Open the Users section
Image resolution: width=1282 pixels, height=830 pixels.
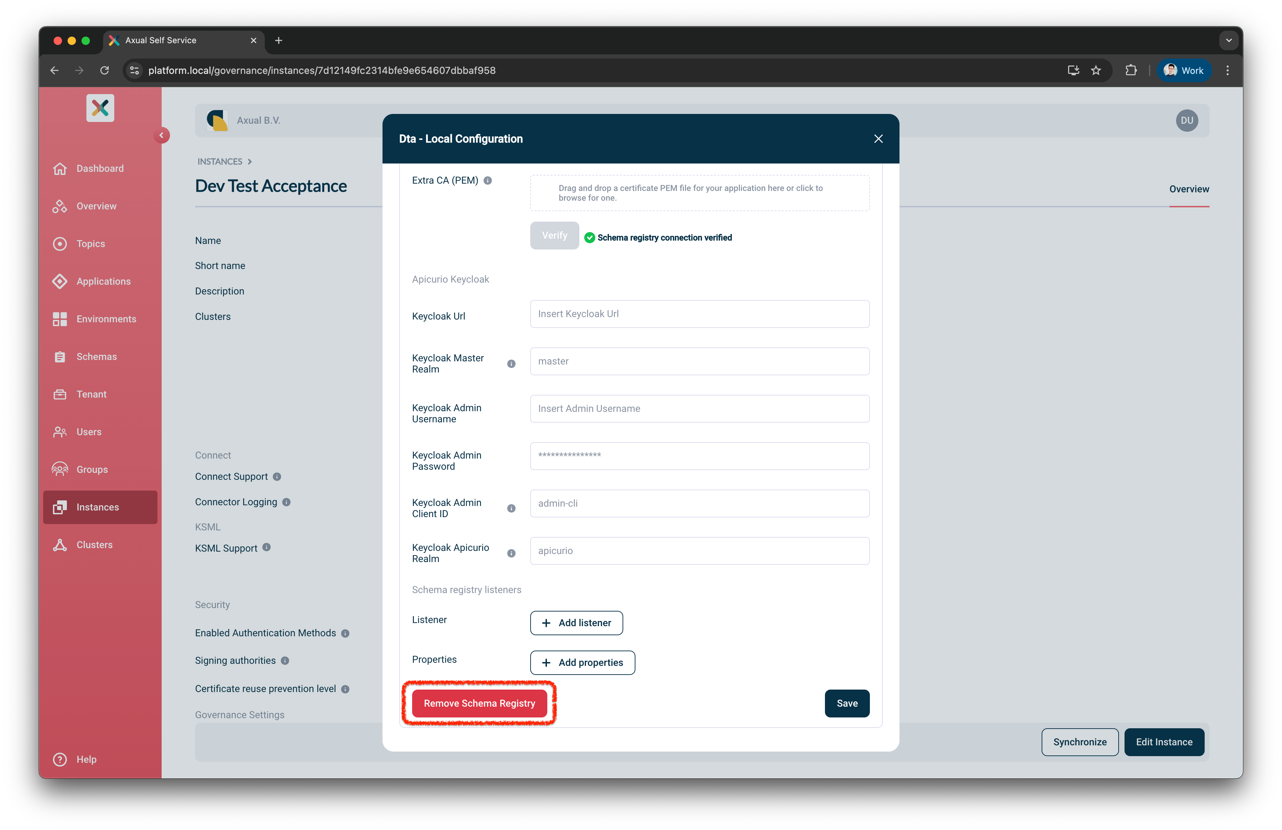(x=89, y=431)
